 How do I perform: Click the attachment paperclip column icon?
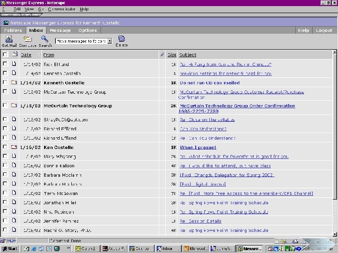162,55
